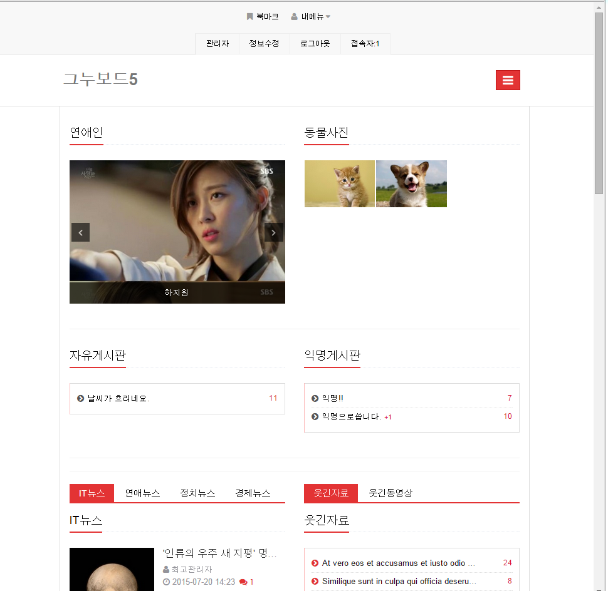Open the article '인류의 우주 새 지평' 명...
Image resolution: width=608 pixels, height=591 pixels.
219,553
